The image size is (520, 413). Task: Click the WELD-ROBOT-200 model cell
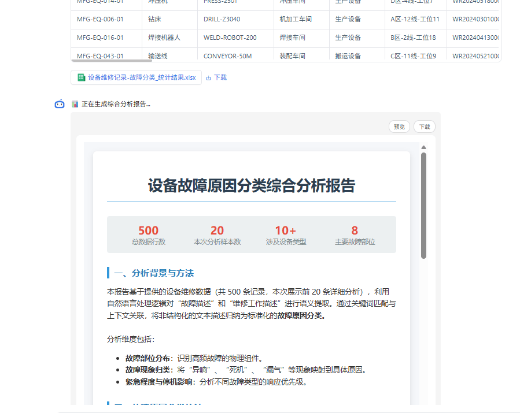(231, 37)
